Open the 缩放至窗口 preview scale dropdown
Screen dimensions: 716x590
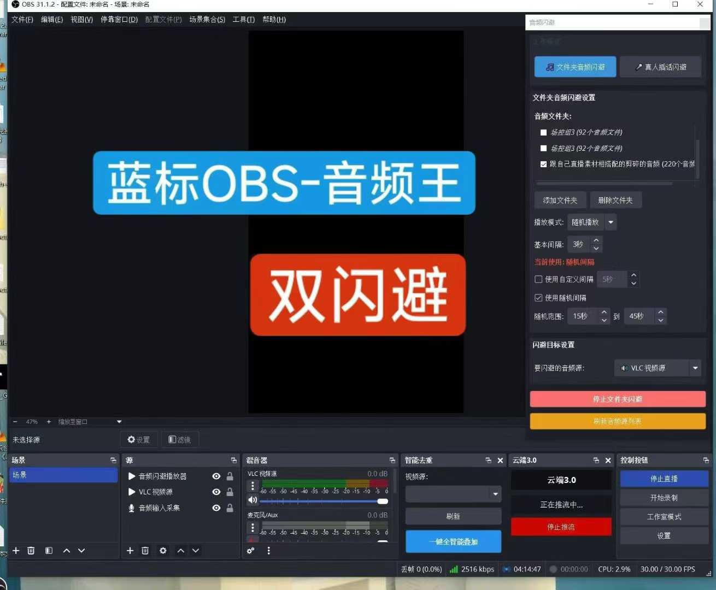90,422
